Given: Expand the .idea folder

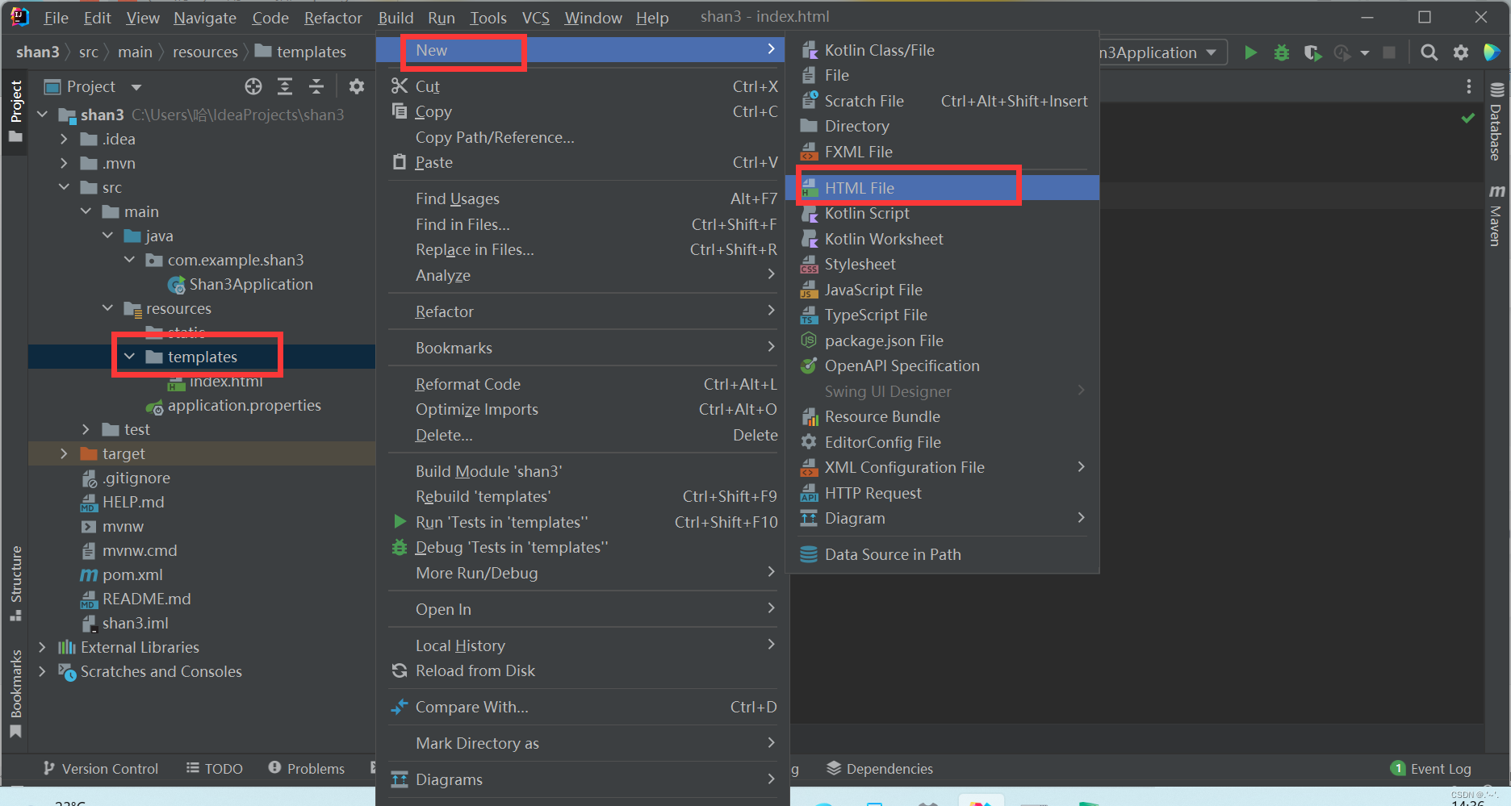Looking at the screenshot, I should pyautogui.click(x=65, y=139).
